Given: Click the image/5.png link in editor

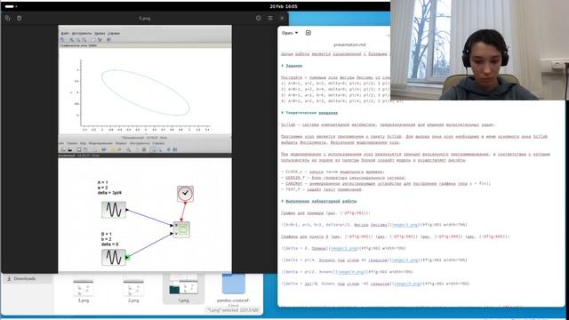Looking at the screenshot, I should pyautogui.click(x=407, y=284).
